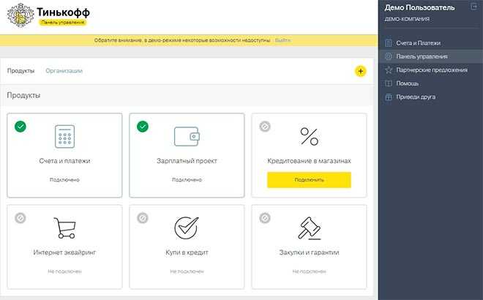Switch to the Организации tab
The width and height of the screenshot is (483, 300).
[64, 71]
